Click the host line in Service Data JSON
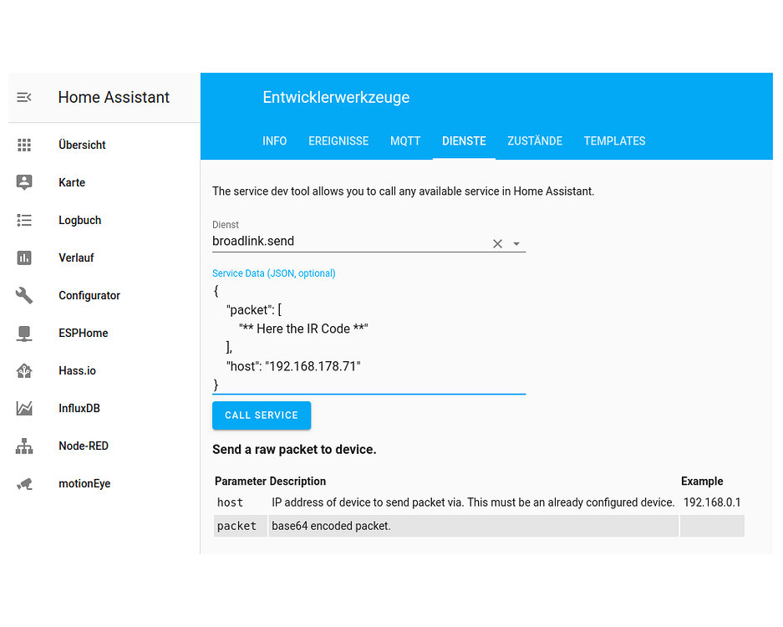The height and width of the screenshot is (627, 783). tap(293, 366)
